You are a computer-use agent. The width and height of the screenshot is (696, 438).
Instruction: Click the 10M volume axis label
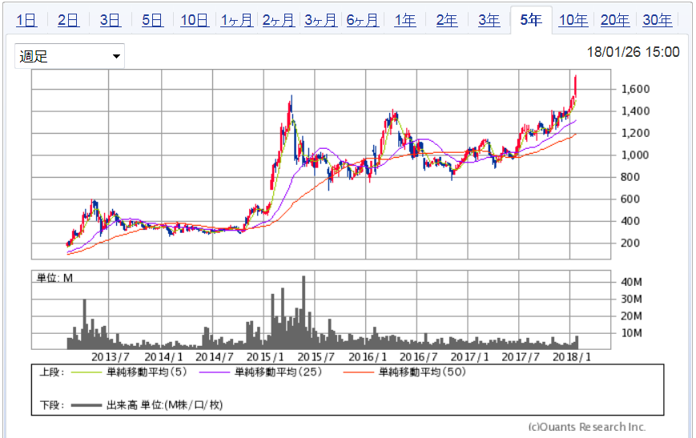pyautogui.click(x=631, y=333)
